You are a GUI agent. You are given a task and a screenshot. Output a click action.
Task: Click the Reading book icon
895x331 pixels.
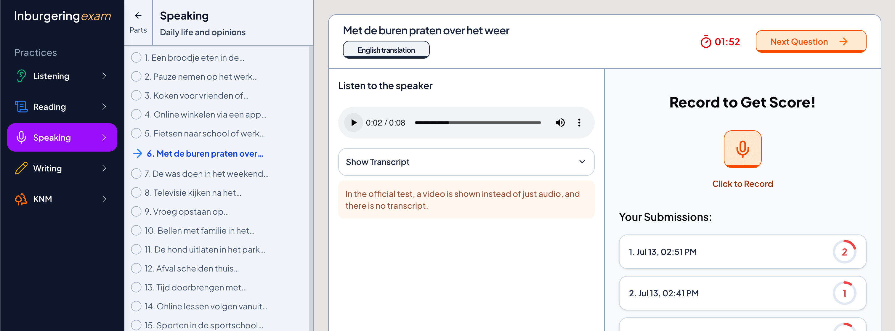coord(21,107)
